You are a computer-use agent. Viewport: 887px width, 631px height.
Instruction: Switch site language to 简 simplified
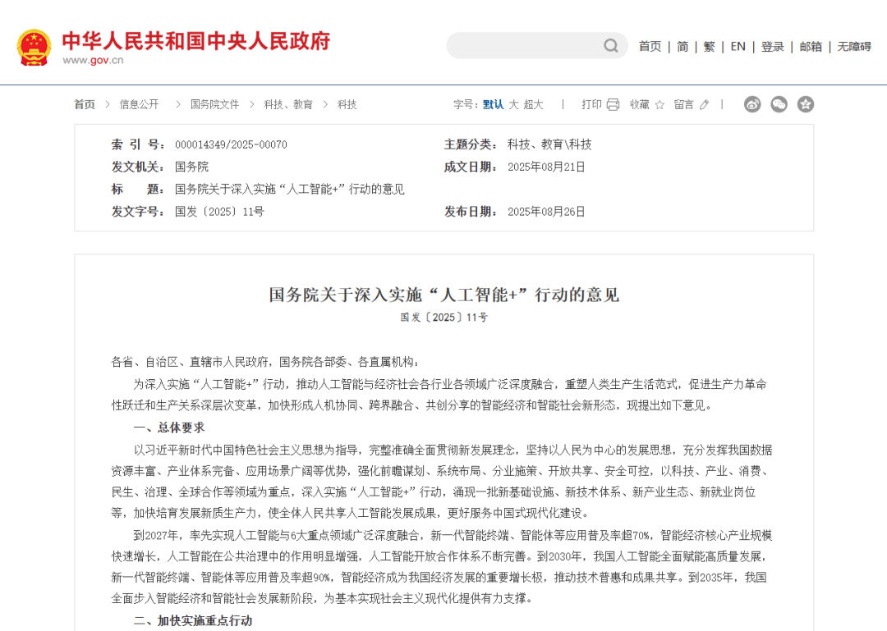coord(682,47)
